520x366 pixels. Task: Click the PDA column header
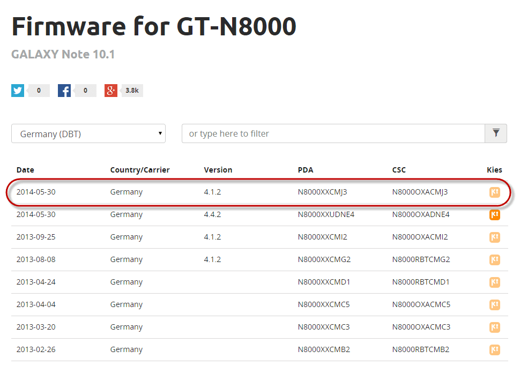pyautogui.click(x=306, y=170)
